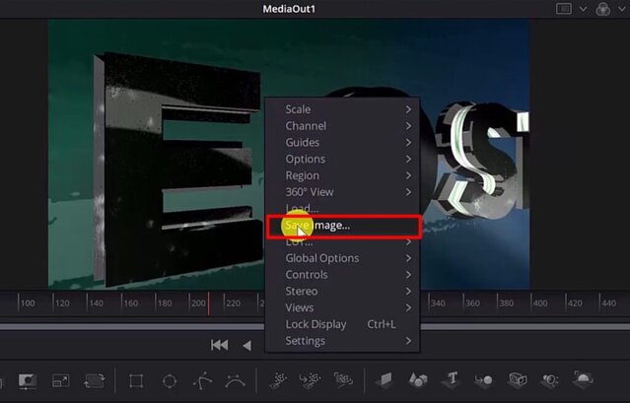Expand the Global Options submenu arrow

(408, 258)
